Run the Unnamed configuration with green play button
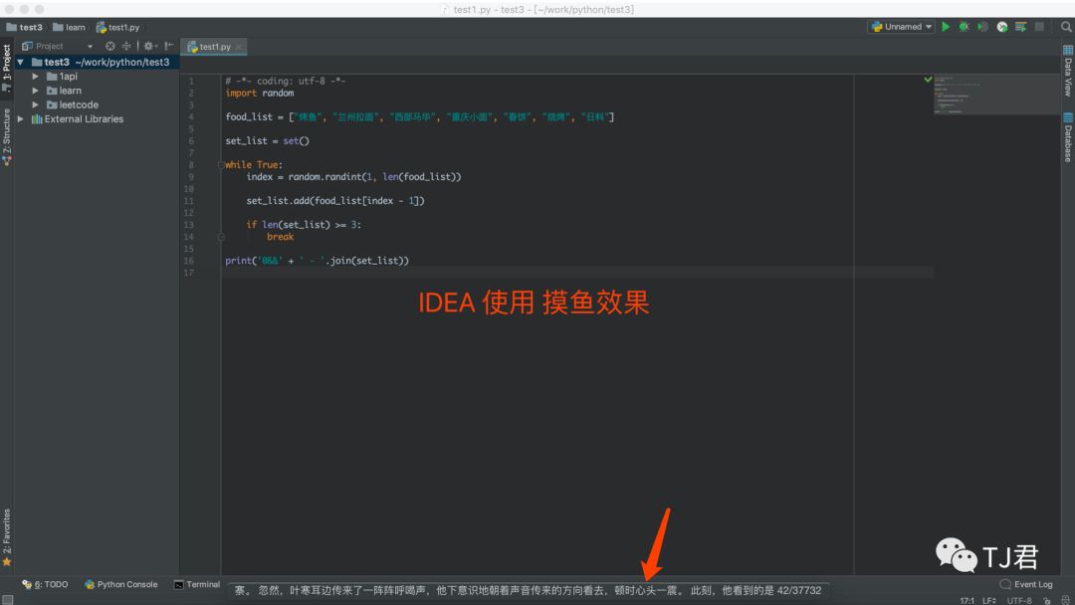 pos(946,27)
